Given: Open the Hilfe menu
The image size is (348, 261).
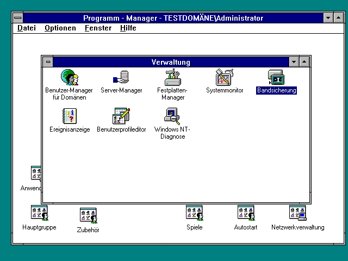Looking at the screenshot, I should 128,28.
